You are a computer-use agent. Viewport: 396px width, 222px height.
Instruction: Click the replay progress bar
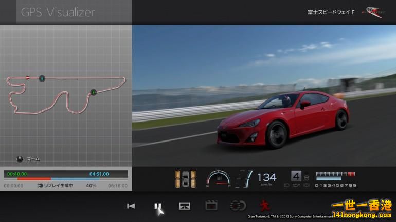[x=66, y=179]
